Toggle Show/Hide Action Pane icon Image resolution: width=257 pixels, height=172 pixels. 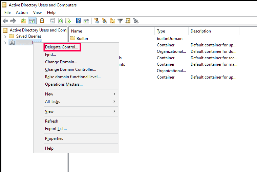86,21
